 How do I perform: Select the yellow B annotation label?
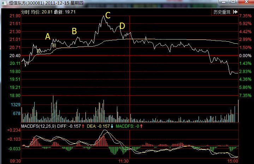[74, 31]
